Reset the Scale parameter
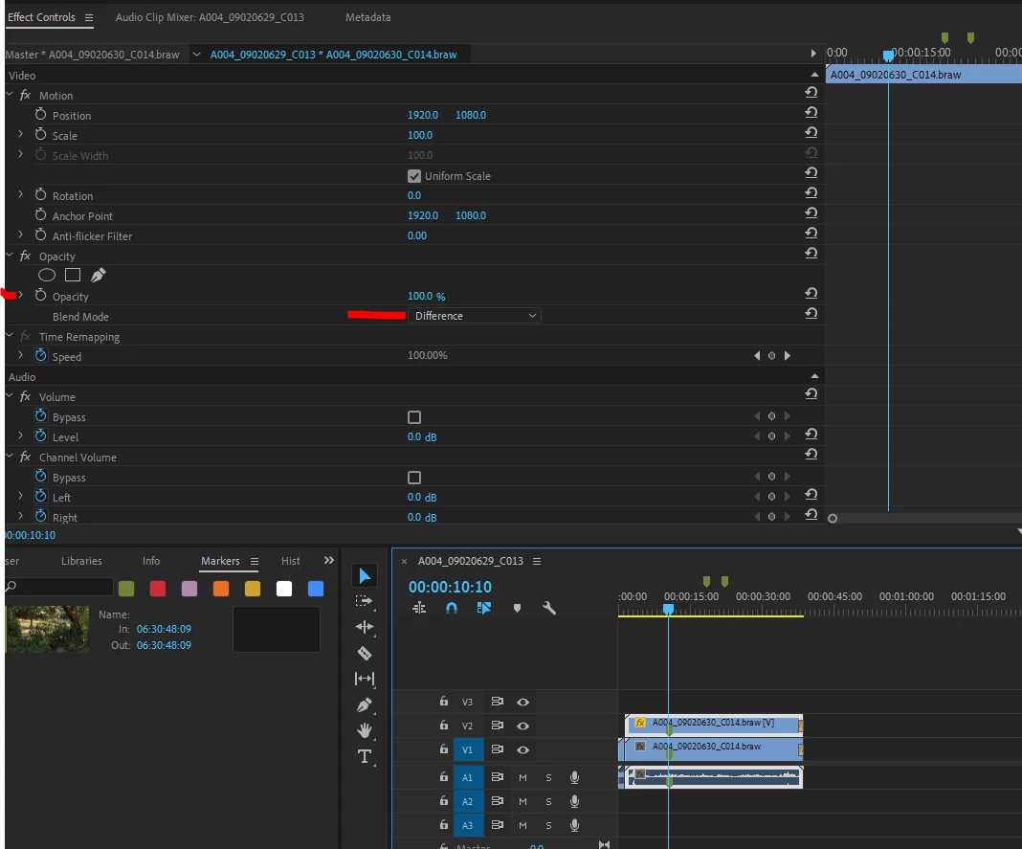 tap(811, 132)
